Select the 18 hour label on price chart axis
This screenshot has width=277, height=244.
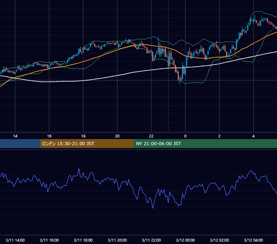83,136
